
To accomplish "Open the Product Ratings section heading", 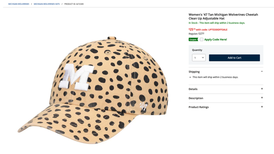I will point(199,107).
